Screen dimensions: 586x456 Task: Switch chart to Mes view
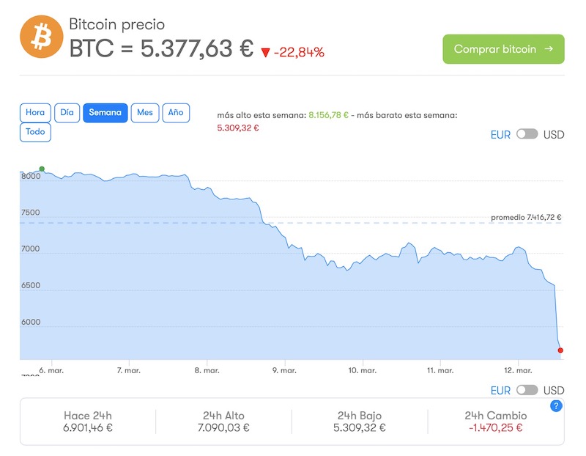(145, 113)
